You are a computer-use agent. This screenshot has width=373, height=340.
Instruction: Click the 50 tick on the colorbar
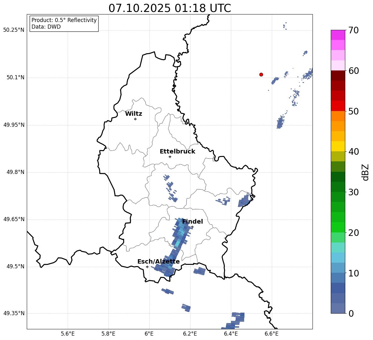coord(353,111)
